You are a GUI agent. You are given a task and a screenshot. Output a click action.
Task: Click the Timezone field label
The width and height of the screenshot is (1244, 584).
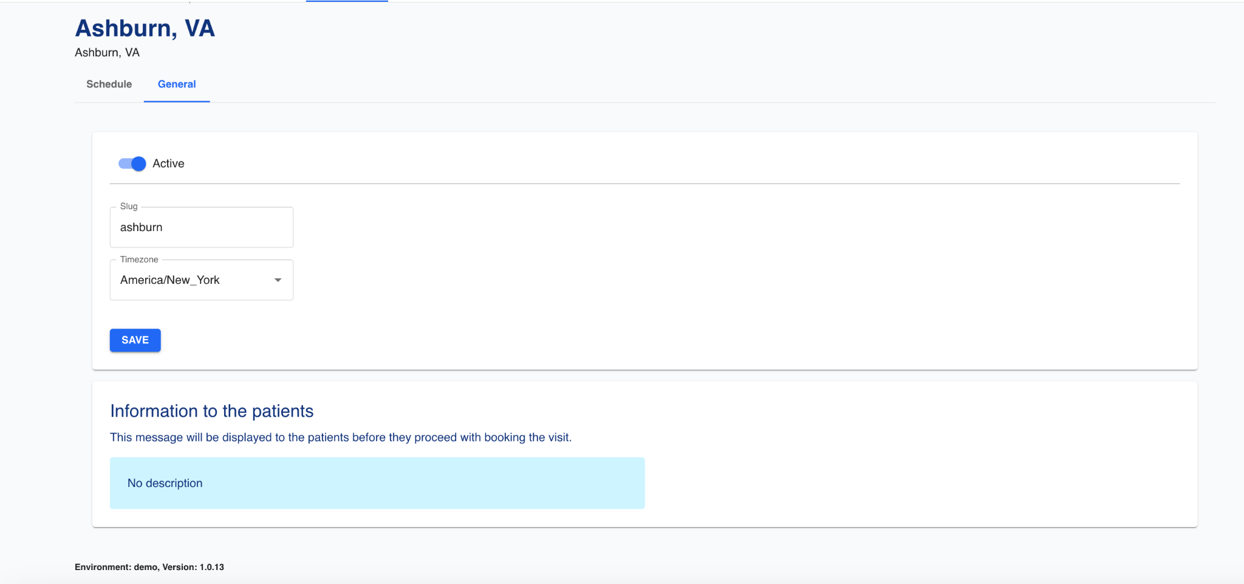139,260
